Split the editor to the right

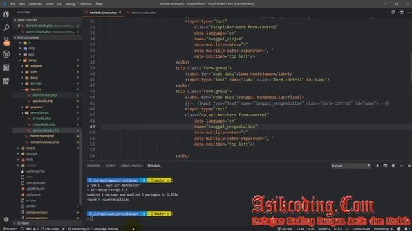(x=402, y=12)
